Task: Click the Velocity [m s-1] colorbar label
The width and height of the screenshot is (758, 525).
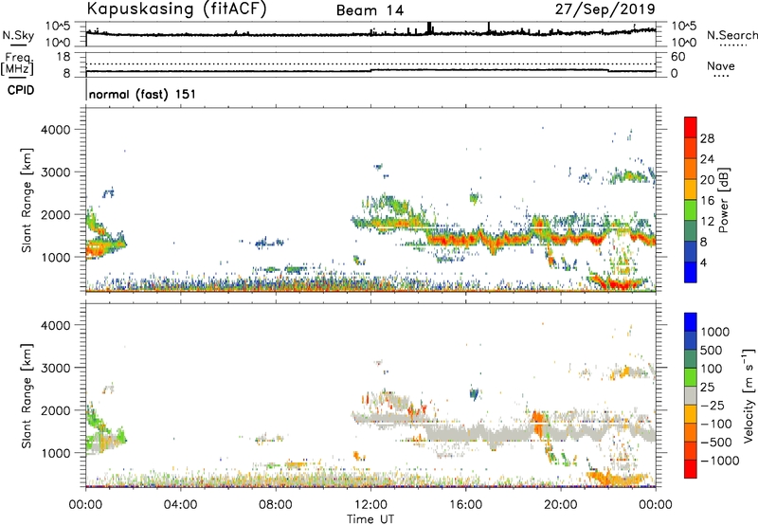Action: (x=749, y=395)
